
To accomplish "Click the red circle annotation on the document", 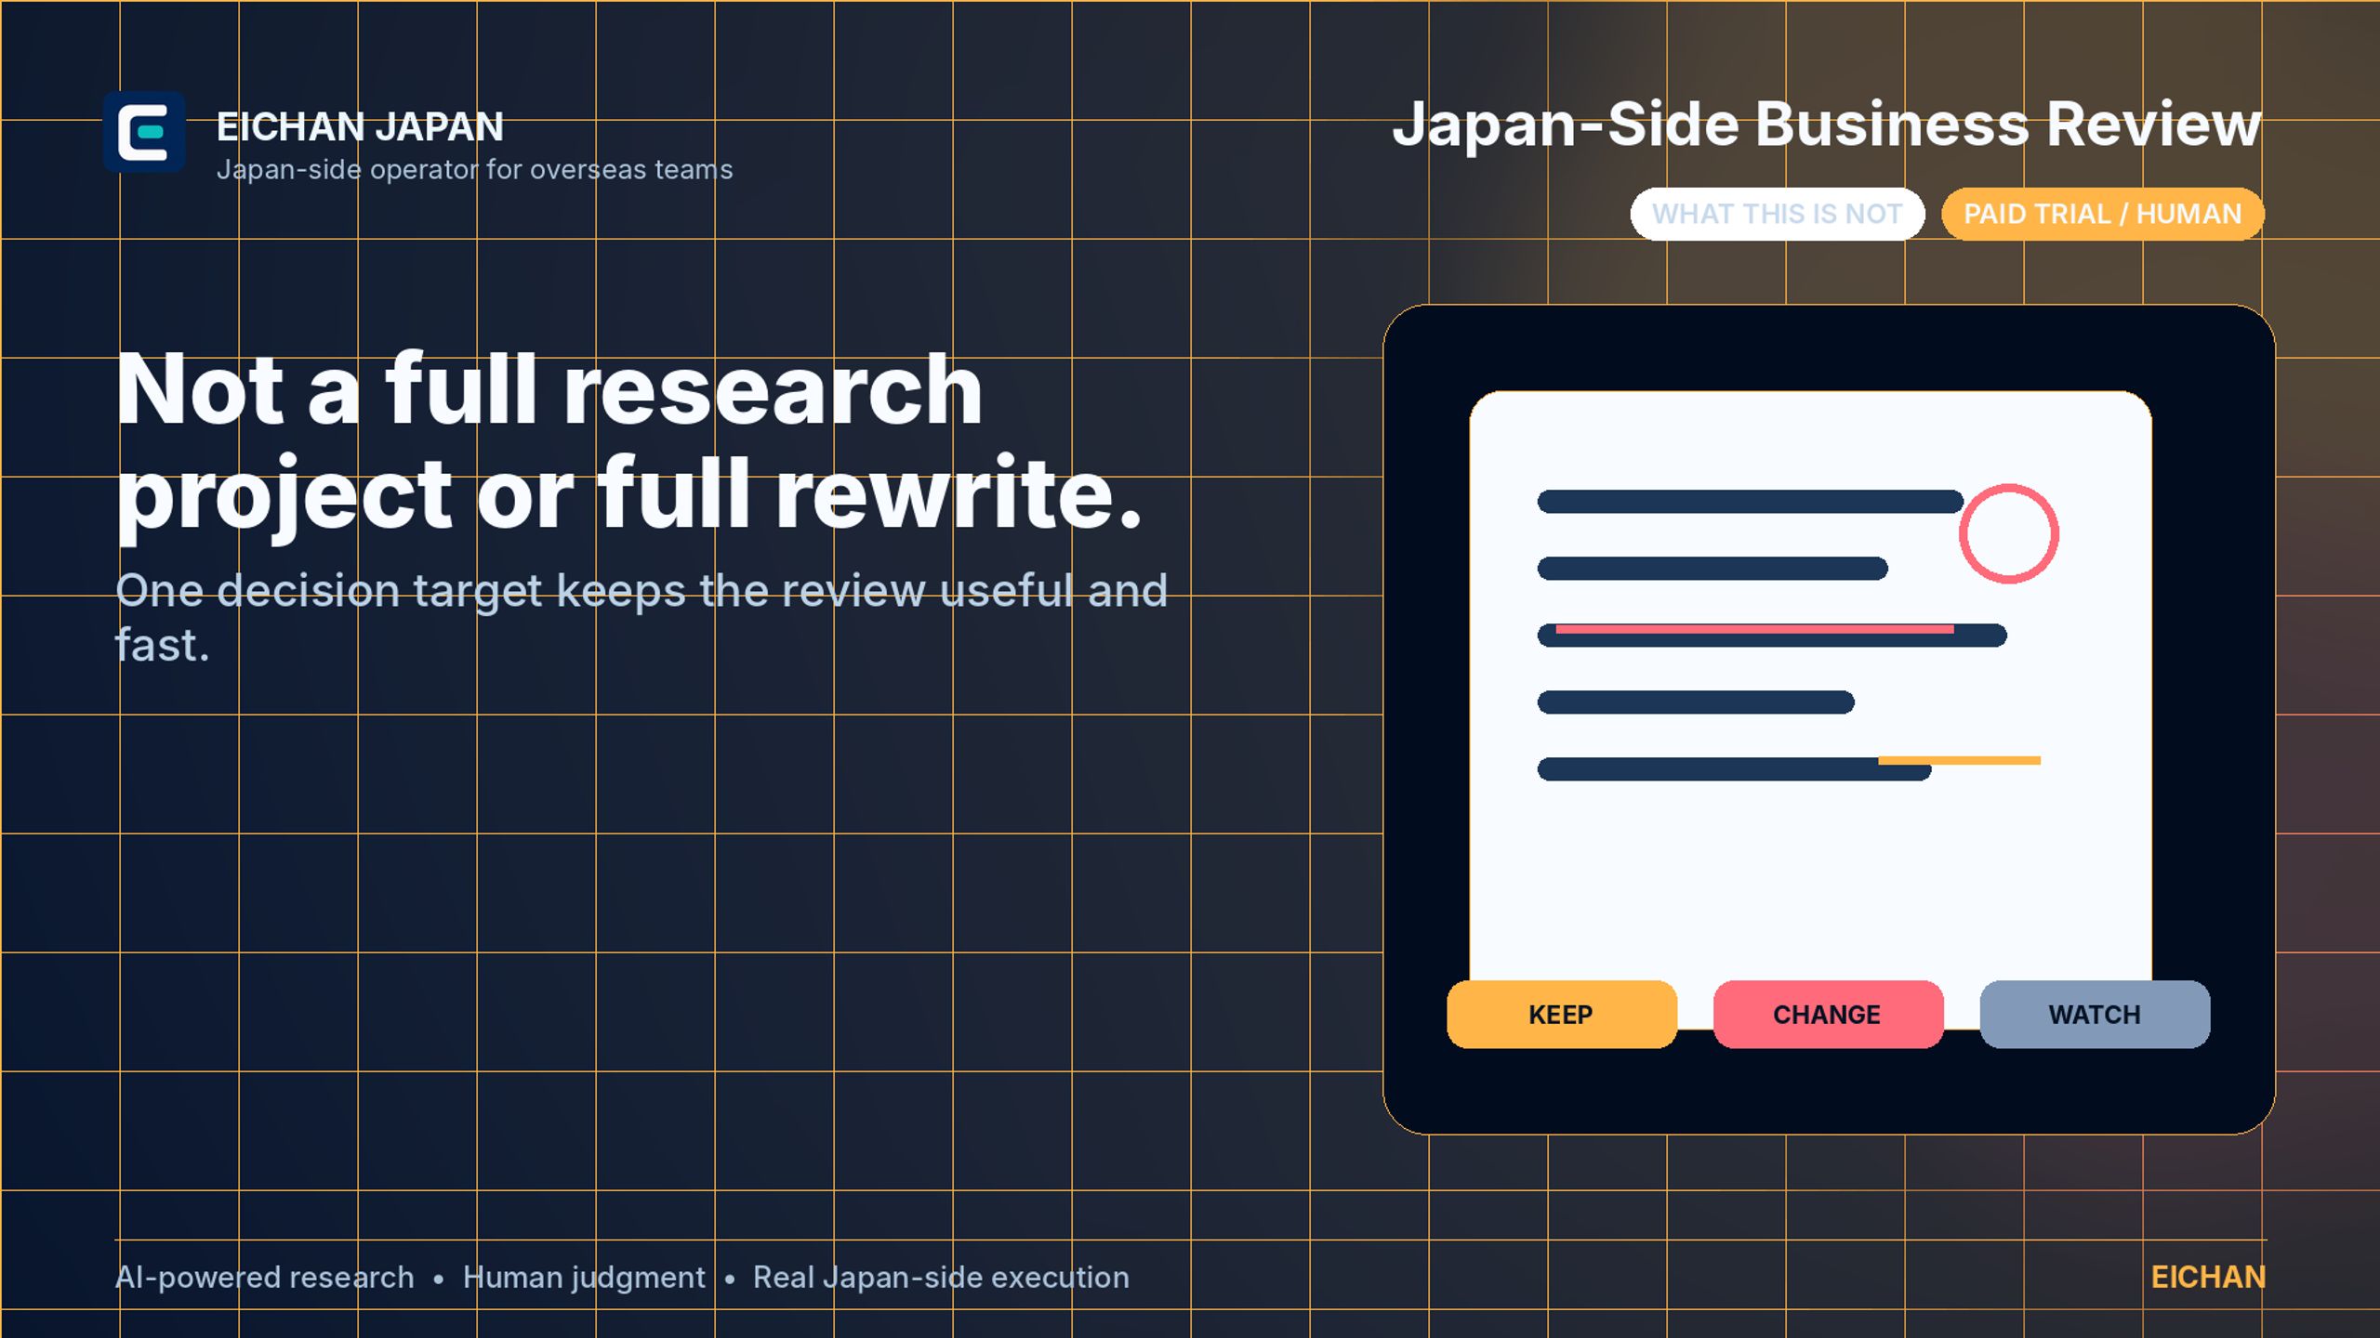I will click(x=2008, y=533).
